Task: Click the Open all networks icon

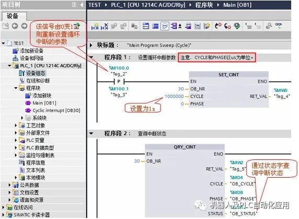Action: 146,26
